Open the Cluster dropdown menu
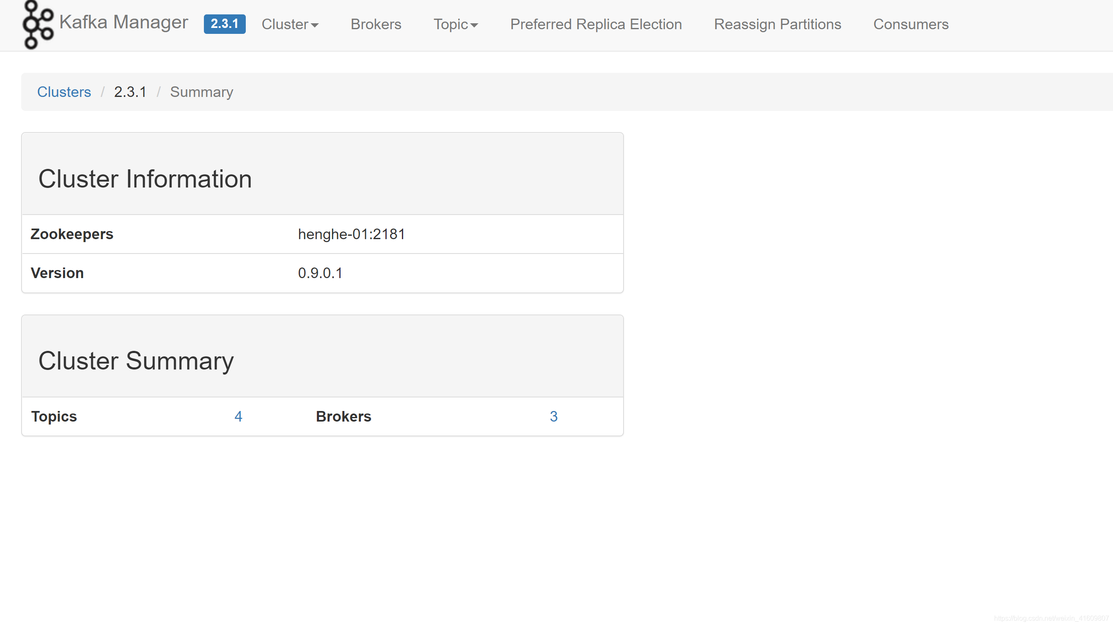 click(285, 24)
